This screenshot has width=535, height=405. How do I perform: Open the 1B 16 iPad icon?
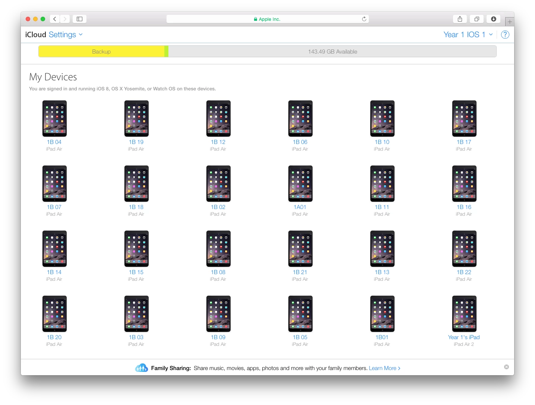point(464,183)
